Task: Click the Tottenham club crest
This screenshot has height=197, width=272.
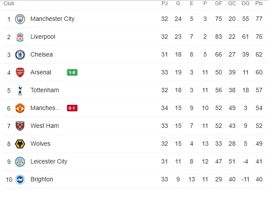Action: pos(20,90)
